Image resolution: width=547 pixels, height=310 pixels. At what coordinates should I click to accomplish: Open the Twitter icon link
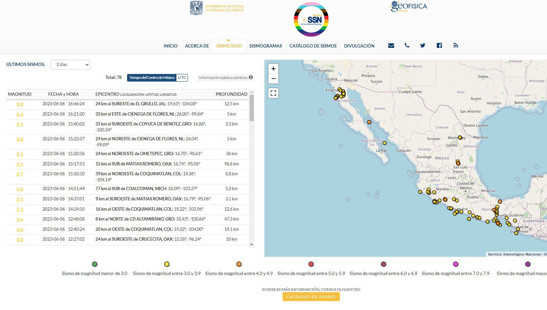pos(423,46)
